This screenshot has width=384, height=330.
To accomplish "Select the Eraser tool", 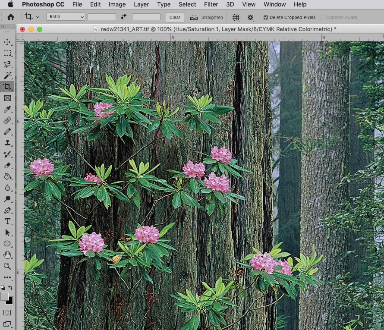I will coord(7,166).
